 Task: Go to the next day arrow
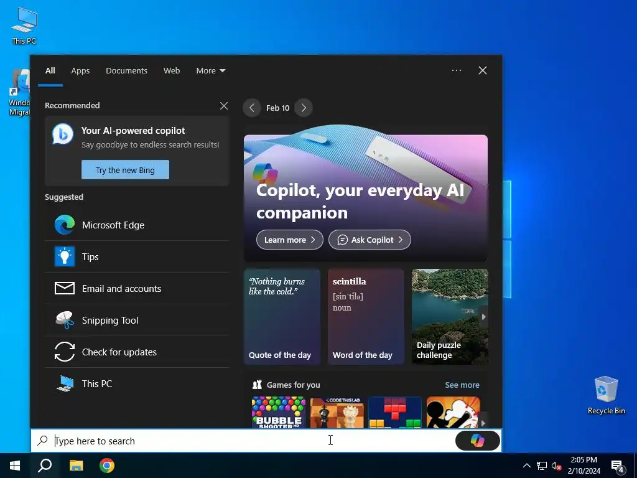[x=304, y=108]
